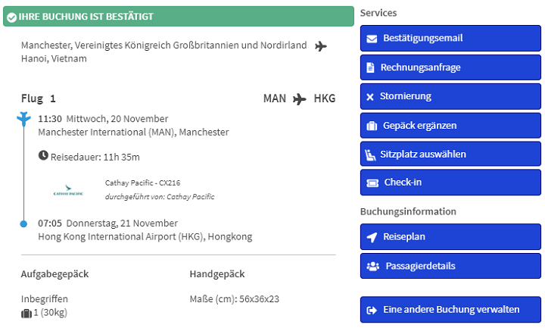
Task: Click the suitcase icon beside Gepäck ergänzen
Action: 371,126
